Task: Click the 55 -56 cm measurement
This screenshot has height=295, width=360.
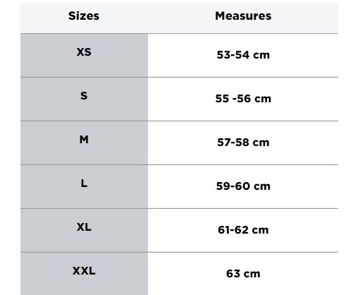Action: [243, 99]
